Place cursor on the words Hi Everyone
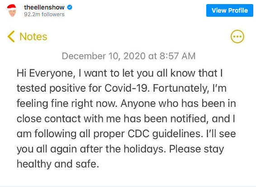 click(46, 73)
